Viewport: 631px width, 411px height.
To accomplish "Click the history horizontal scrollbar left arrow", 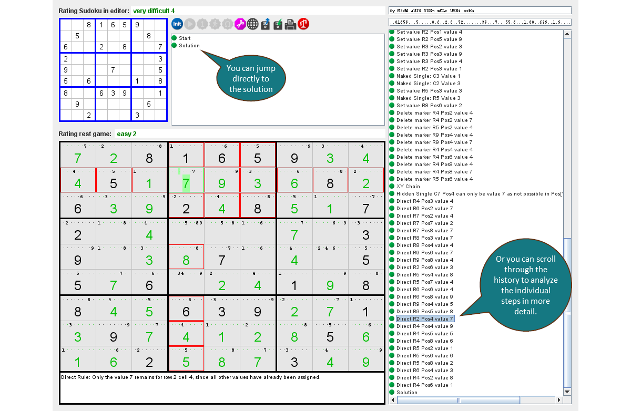I will pos(392,400).
